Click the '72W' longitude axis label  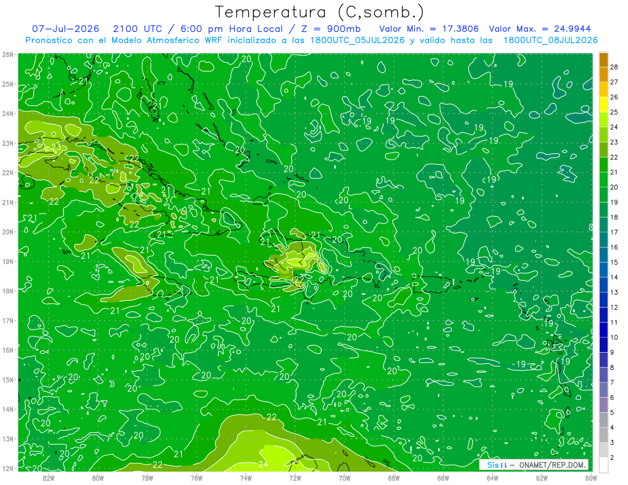(x=295, y=477)
